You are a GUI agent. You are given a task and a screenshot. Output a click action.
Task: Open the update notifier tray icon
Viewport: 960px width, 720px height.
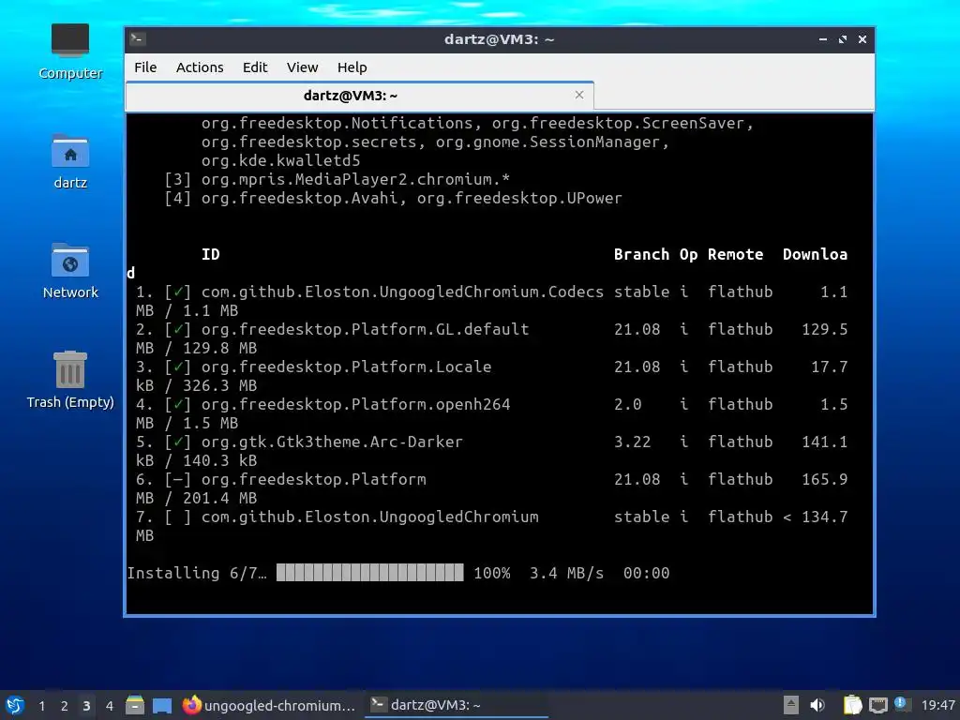click(x=901, y=704)
